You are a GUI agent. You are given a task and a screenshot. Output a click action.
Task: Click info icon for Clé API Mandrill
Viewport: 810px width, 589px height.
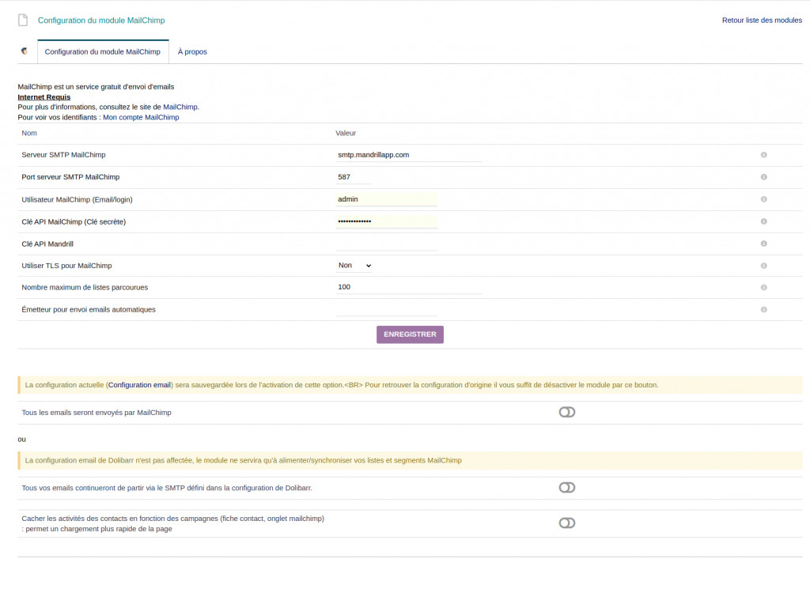coord(763,244)
